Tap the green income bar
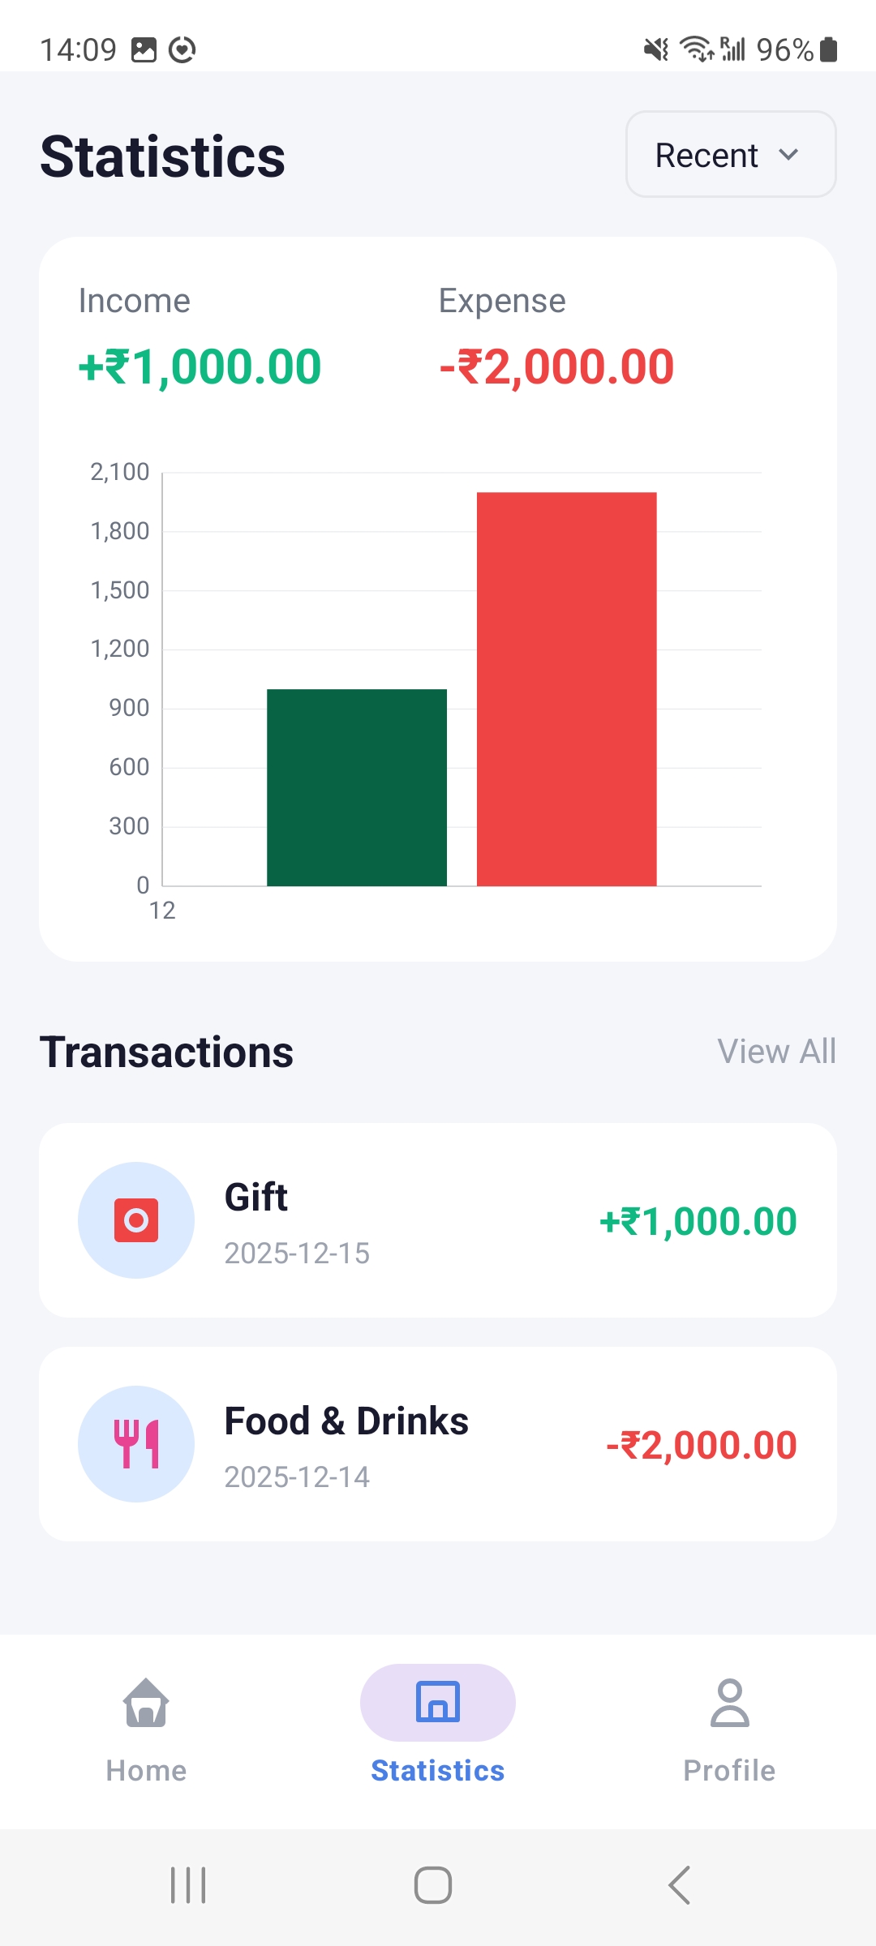Image resolution: width=876 pixels, height=1946 pixels. click(x=357, y=787)
